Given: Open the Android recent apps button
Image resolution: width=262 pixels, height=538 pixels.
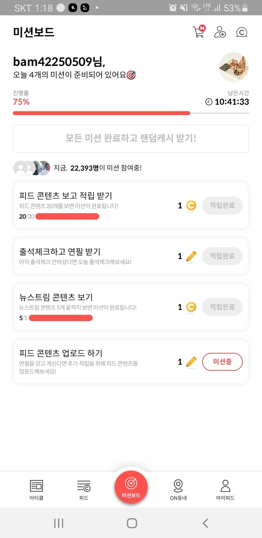Looking at the screenshot, I should [59, 523].
